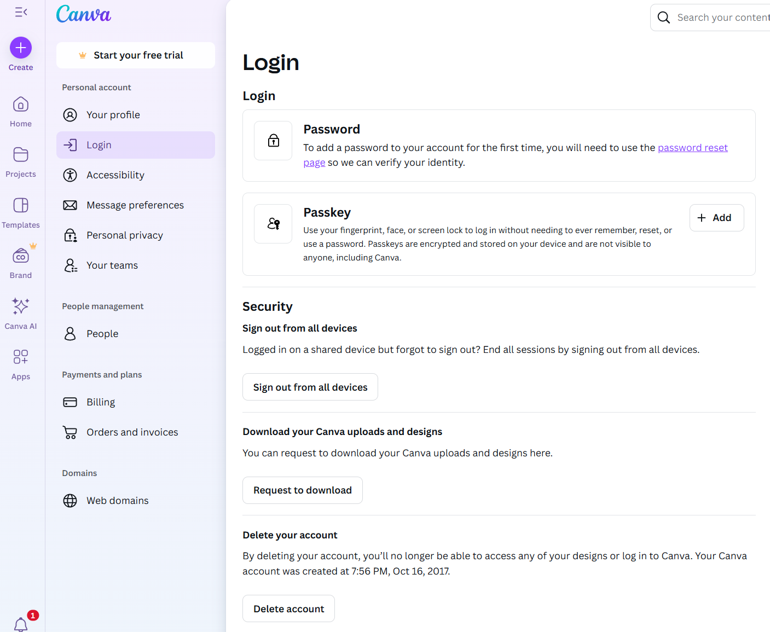Open Personal privacy settings
Screen dimensions: 770x632
pos(136,235)
